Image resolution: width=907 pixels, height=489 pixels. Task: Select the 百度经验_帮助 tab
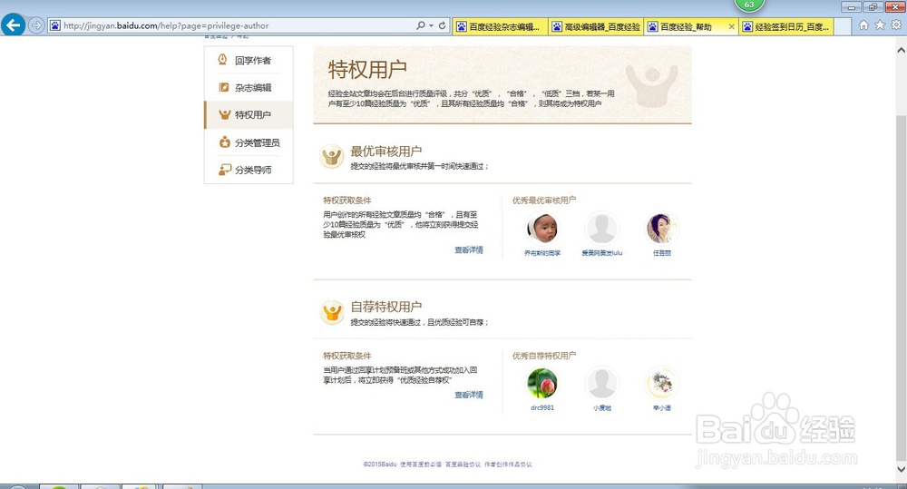click(x=686, y=26)
